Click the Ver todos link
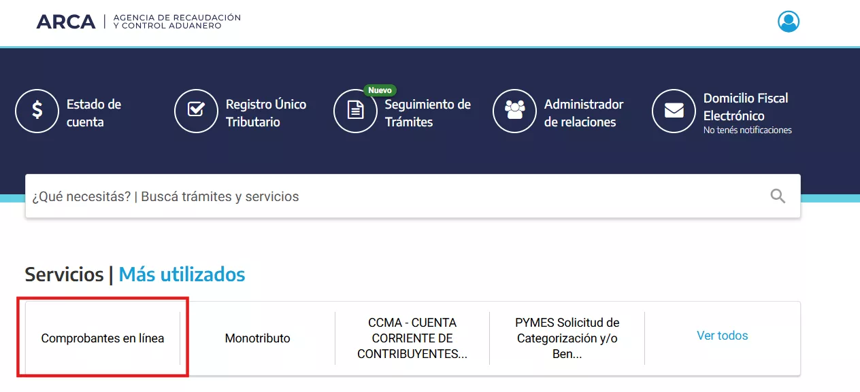The height and width of the screenshot is (392, 860). (x=722, y=336)
